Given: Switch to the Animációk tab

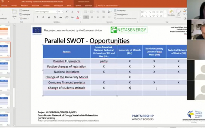Looking at the screenshot, I should [x=35, y=6].
